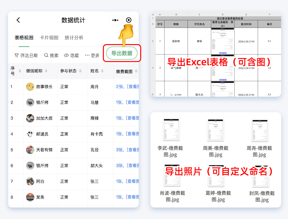Sort by the 序号 column arrows
Viewport: 288px width, 219px height.
coord(20,71)
